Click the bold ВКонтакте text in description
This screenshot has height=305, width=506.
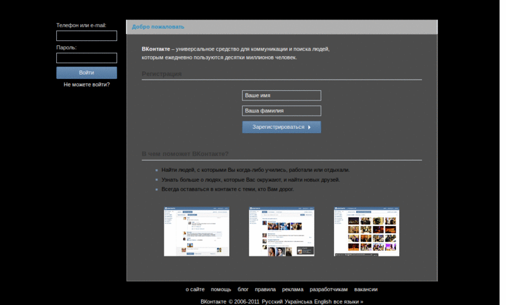156,49
